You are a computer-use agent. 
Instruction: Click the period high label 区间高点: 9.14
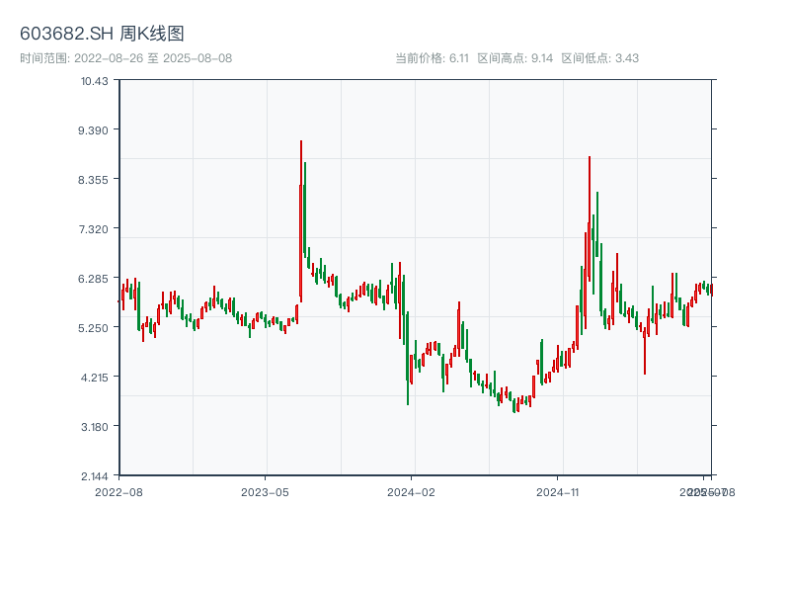514,58
